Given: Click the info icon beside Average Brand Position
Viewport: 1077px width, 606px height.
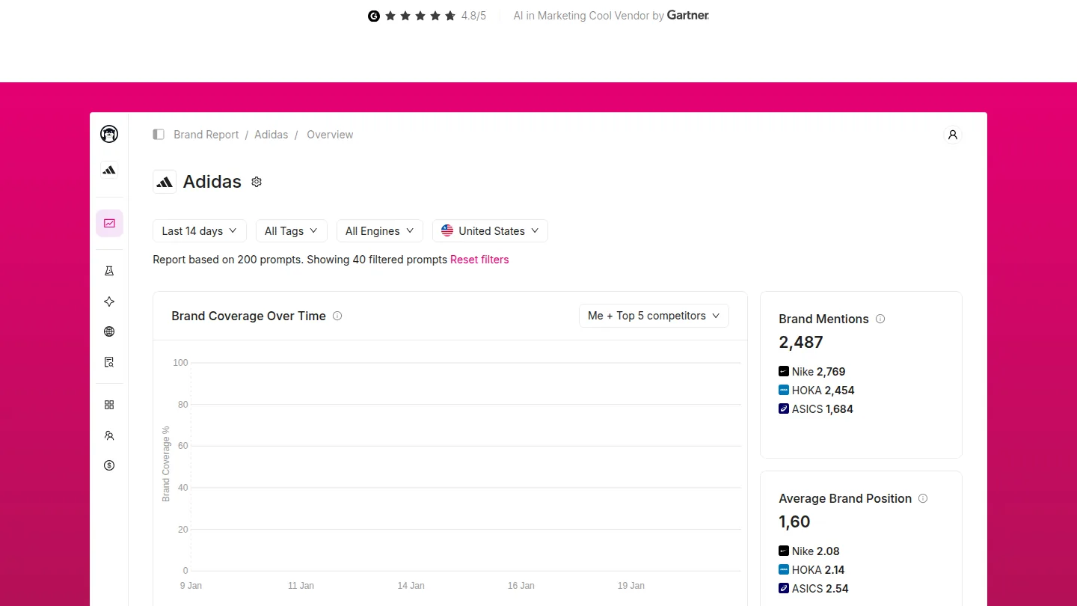Looking at the screenshot, I should point(923,498).
